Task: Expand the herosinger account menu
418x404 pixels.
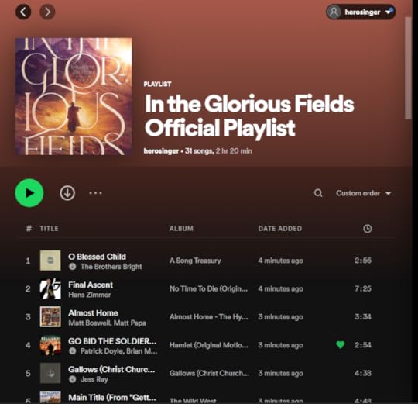Action: point(361,12)
